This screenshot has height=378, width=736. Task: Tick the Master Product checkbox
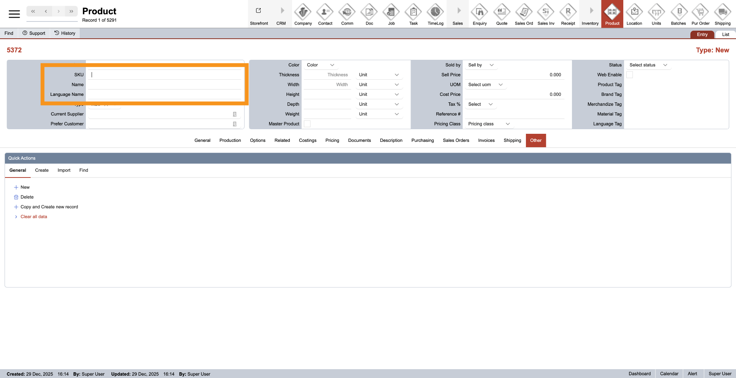307,124
